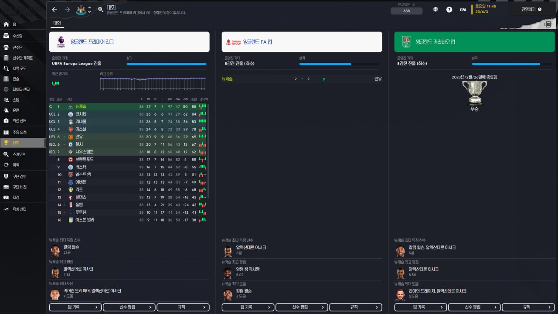Open the Newcastle club badge menu
This screenshot has width=558, height=314.
[x=80, y=10]
